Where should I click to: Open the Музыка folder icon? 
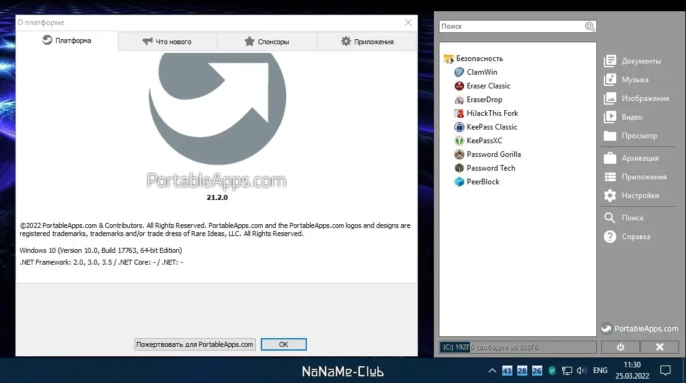(610, 80)
